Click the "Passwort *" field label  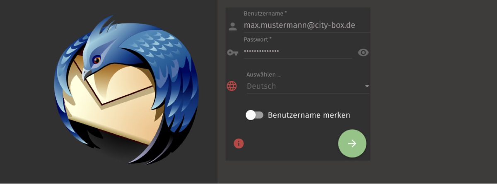(x=258, y=39)
